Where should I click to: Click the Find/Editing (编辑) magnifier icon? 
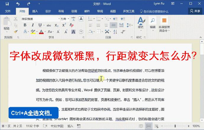153,20
